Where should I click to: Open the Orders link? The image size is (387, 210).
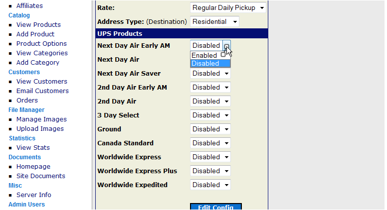point(27,101)
